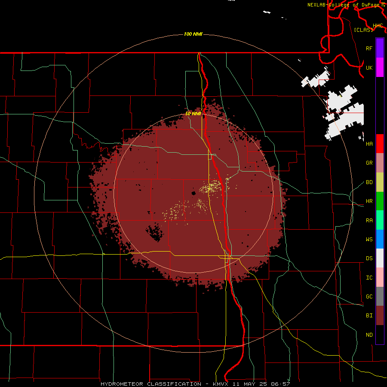Select the IC light-pink legend swatch

coord(380,277)
